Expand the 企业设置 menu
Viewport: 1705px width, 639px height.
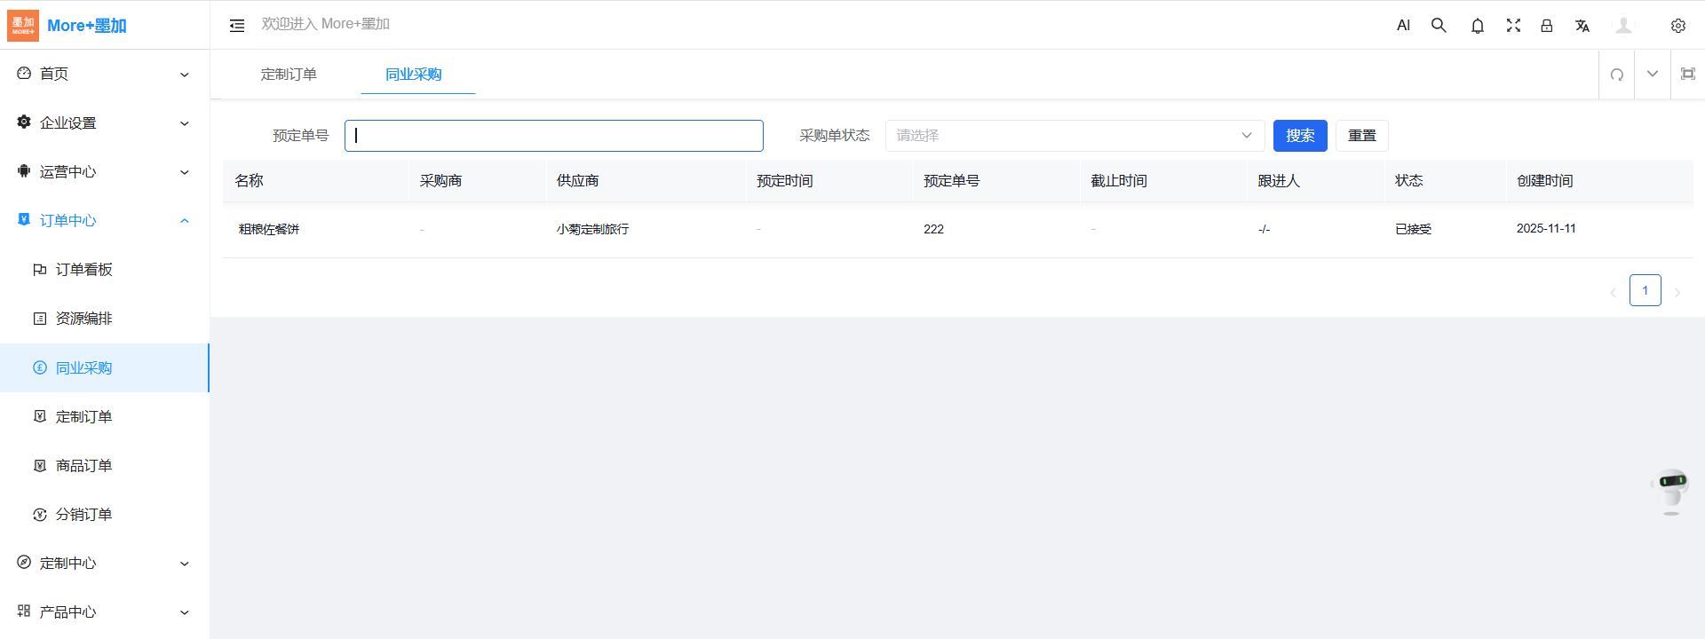(x=104, y=123)
